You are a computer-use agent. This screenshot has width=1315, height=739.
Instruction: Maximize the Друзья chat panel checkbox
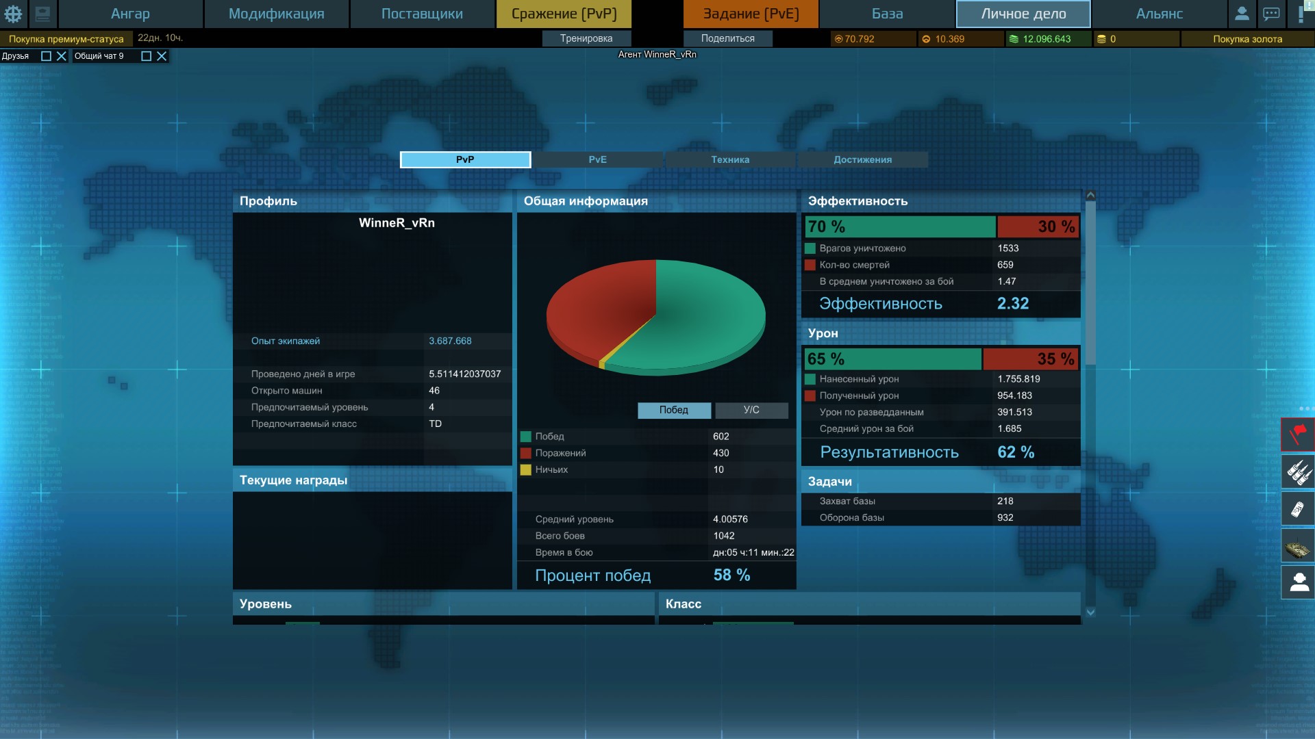click(46, 56)
